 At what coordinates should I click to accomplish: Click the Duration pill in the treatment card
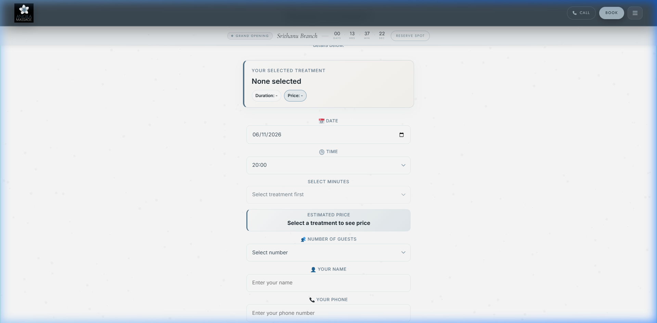[266, 96]
